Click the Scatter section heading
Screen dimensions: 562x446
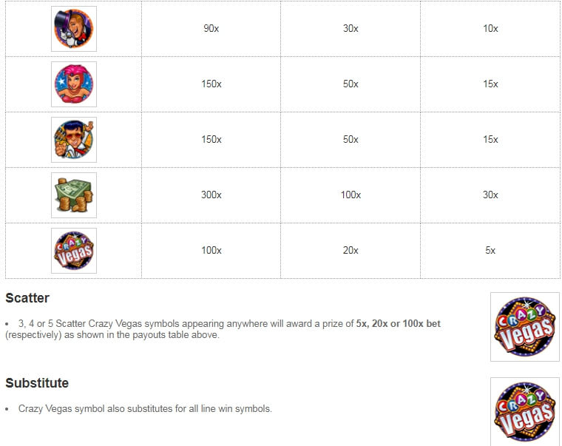pyautogui.click(x=27, y=298)
